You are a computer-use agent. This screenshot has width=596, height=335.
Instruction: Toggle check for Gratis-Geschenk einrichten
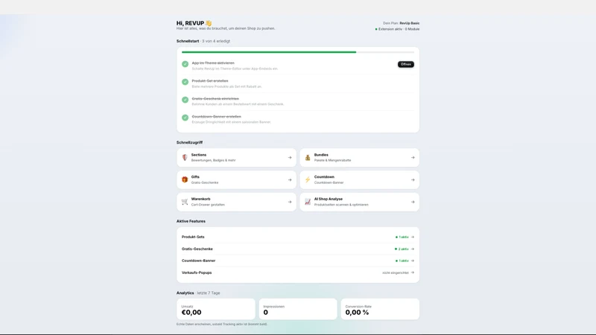coord(185,100)
